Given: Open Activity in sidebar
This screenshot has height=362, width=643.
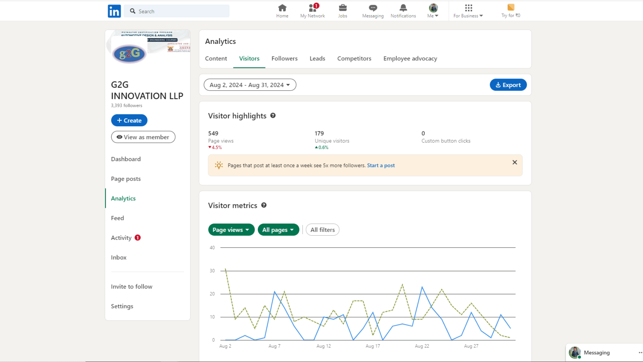Looking at the screenshot, I should [x=121, y=238].
